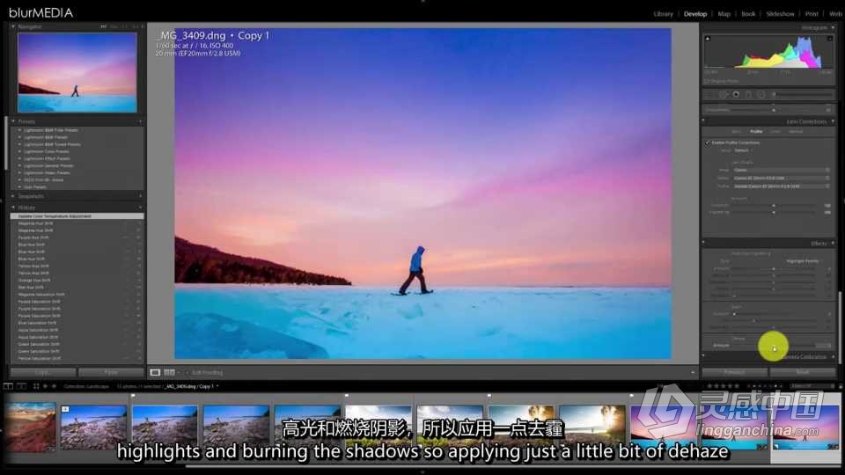This screenshot has height=475, width=845.
Task: Toggle the Lens Corrections panel switch
Action: click(x=705, y=121)
